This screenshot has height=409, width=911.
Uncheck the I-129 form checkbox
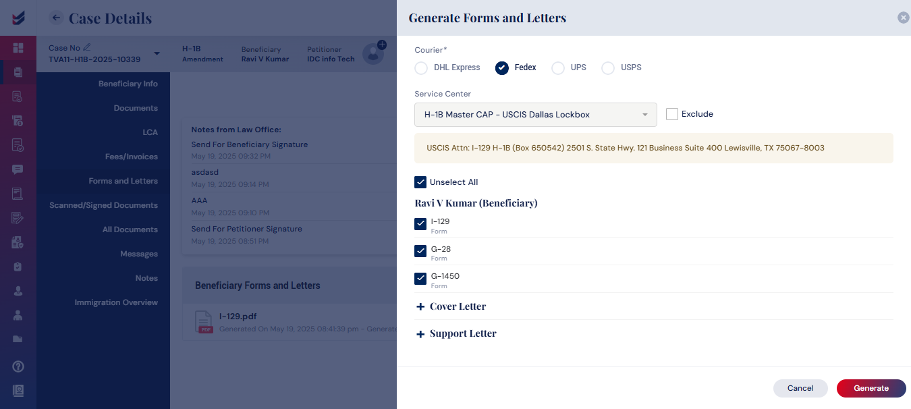pyautogui.click(x=420, y=224)
